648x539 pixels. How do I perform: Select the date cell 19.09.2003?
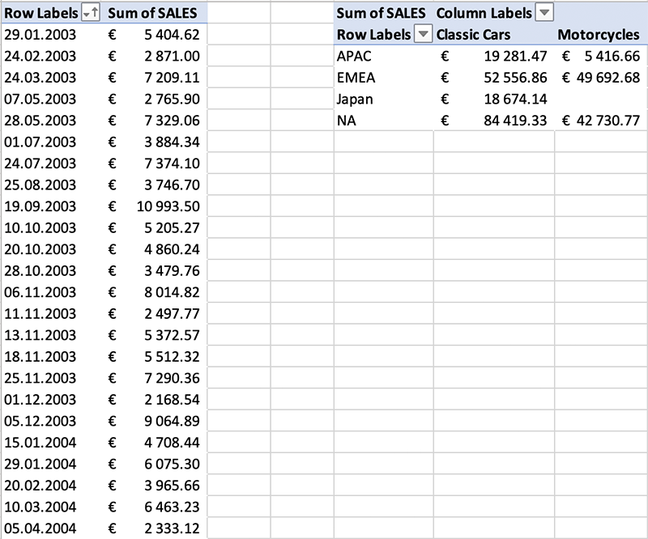pyautogui.click(x=40, y=206)
